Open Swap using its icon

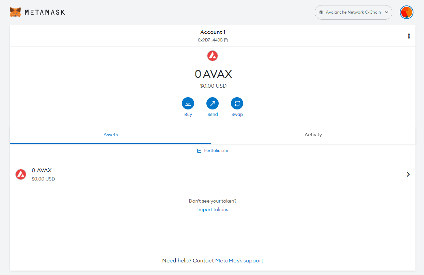tap(237, 103)
